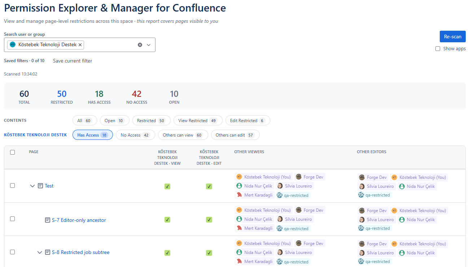This screenshot has height=267, width=469.
Task: Click page icon beside S-8 Restricted job subtree
Action: 48,252
